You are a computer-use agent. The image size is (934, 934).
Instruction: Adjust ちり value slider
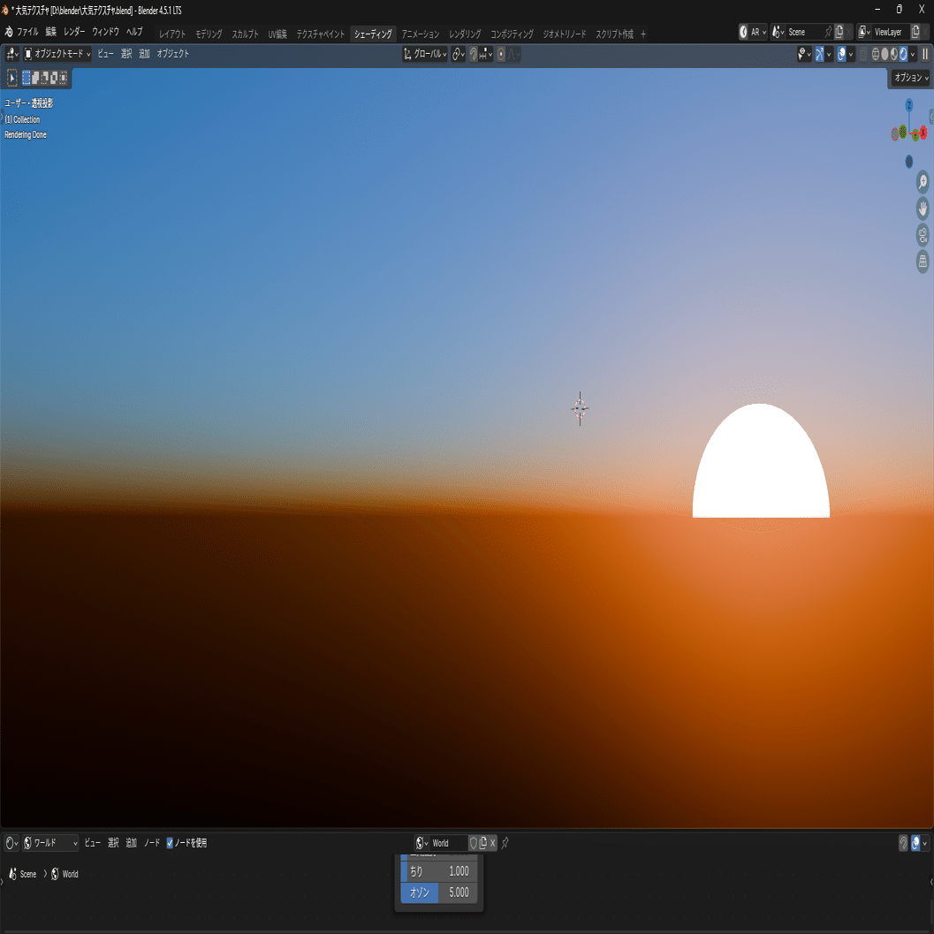coord(439,871)
